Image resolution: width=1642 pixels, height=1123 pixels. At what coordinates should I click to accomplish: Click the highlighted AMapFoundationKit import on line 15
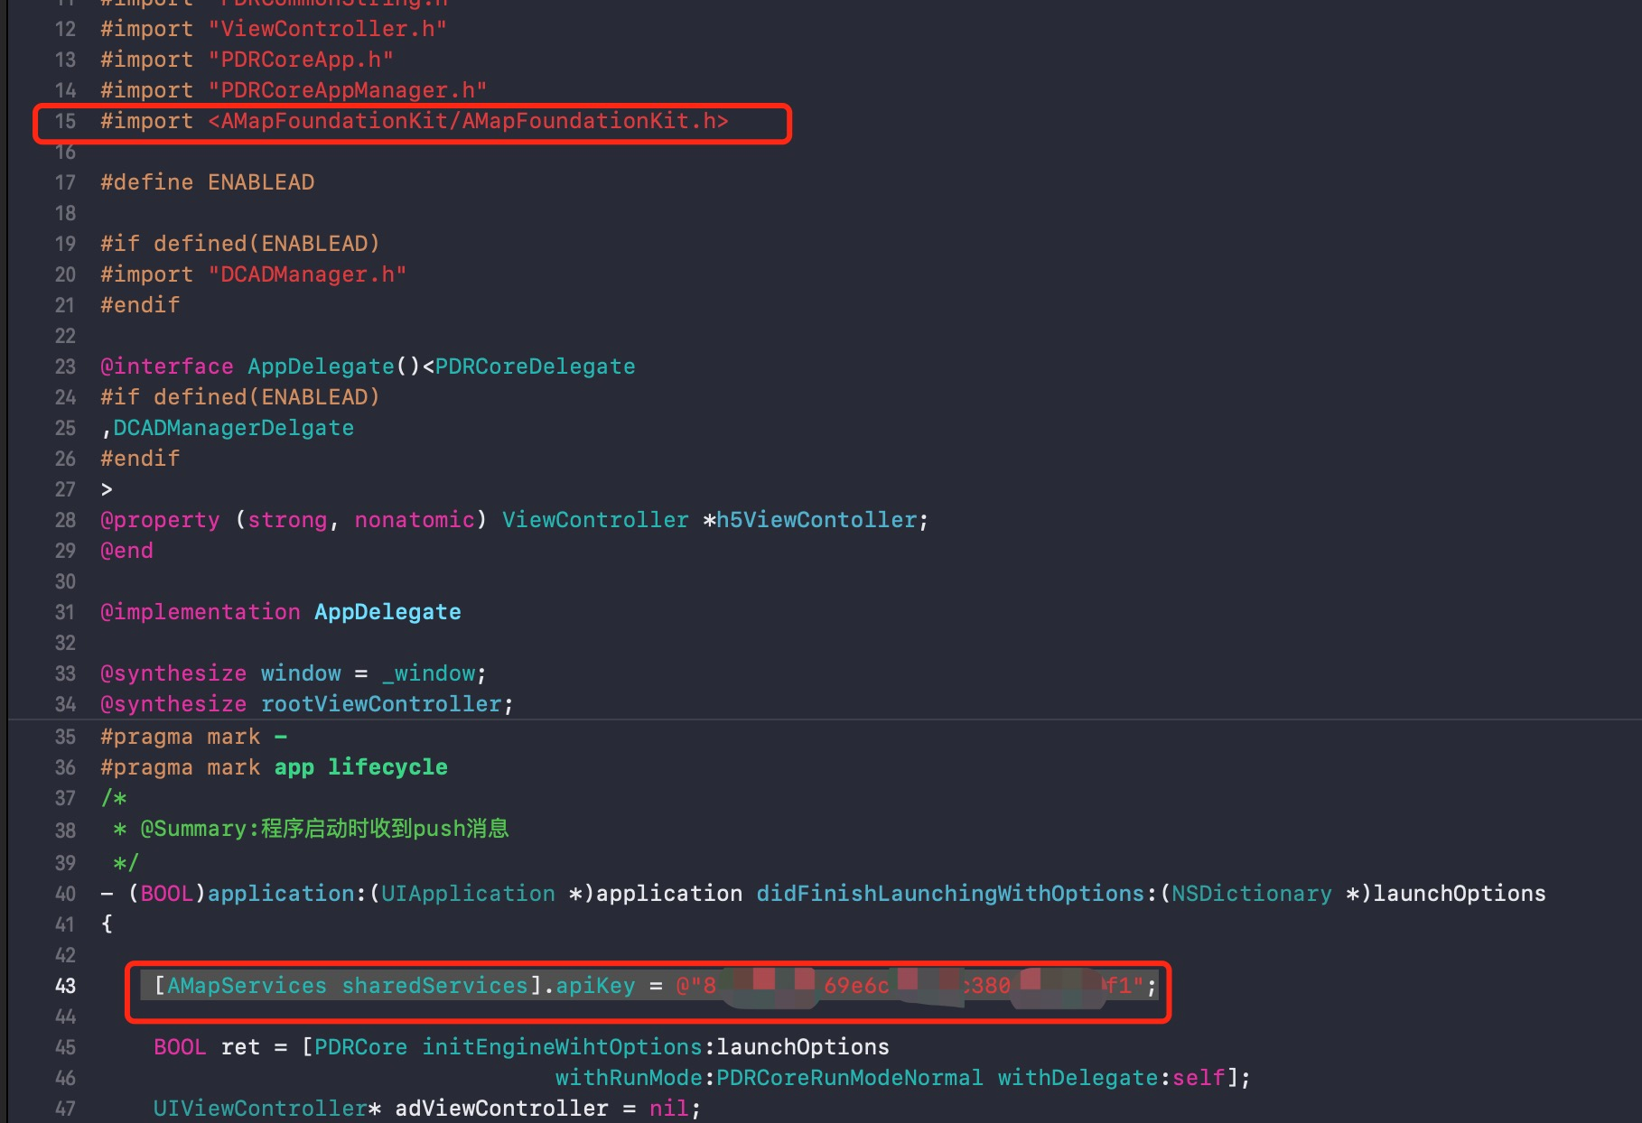[x=415, y=120]
